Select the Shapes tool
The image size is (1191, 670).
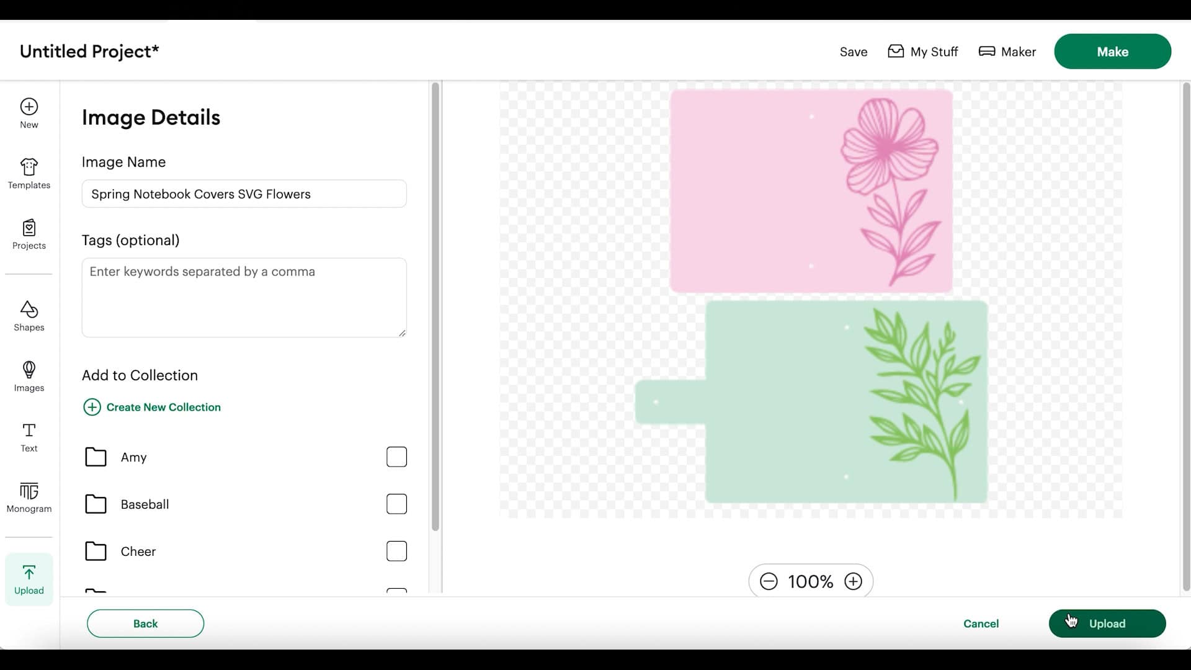click(x=29, y=316)
